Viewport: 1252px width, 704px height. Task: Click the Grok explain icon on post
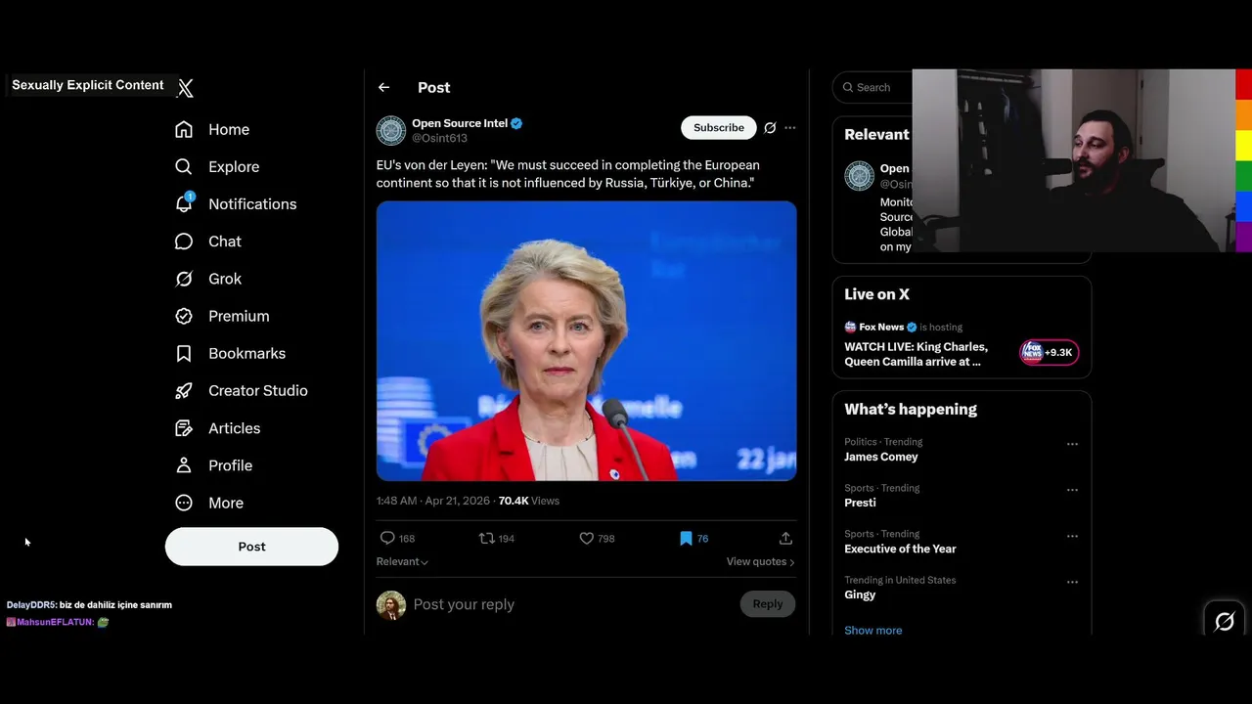click(770, 128)
